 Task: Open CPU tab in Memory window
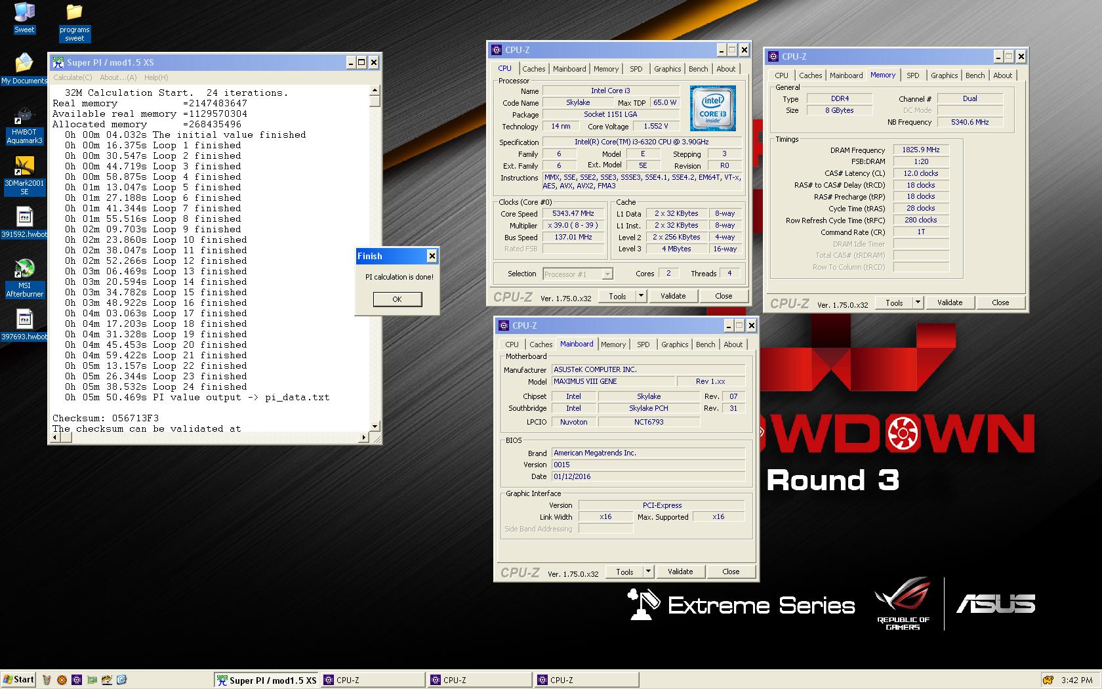coord(782,75)
